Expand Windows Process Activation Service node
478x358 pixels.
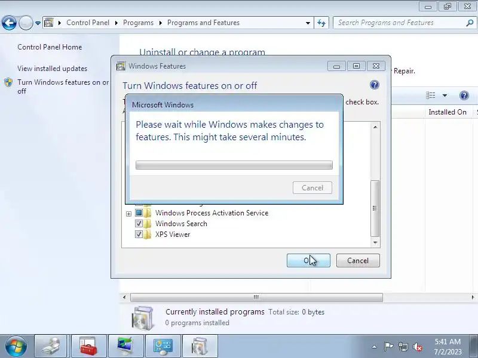[x=128, y=214]
